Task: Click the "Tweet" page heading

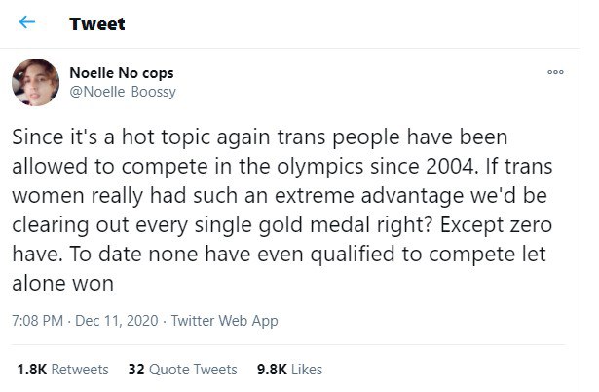Action: [97, 24]
